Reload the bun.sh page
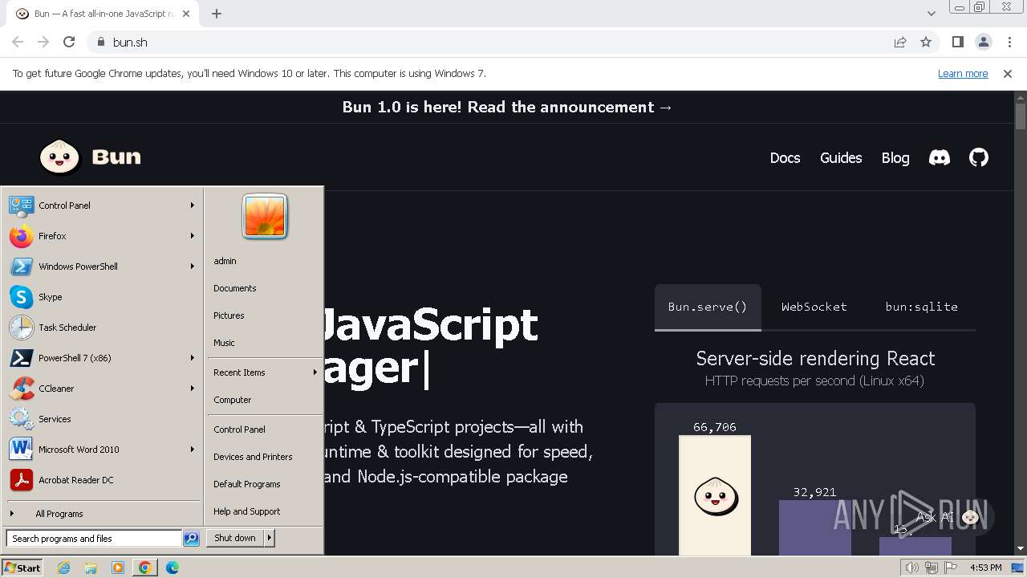The image size is (1027, 578). click(69, 42)
